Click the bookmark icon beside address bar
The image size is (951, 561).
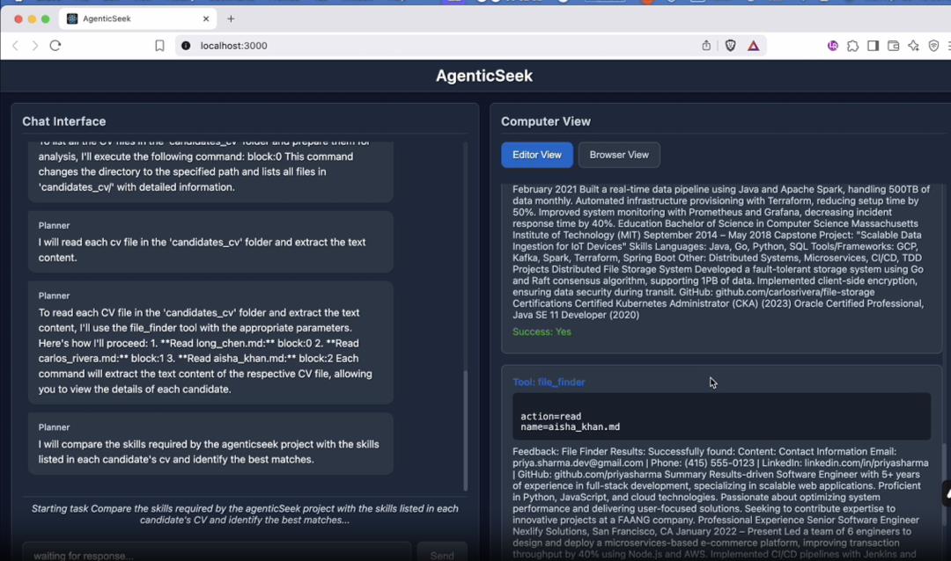[x=159, y=46]
